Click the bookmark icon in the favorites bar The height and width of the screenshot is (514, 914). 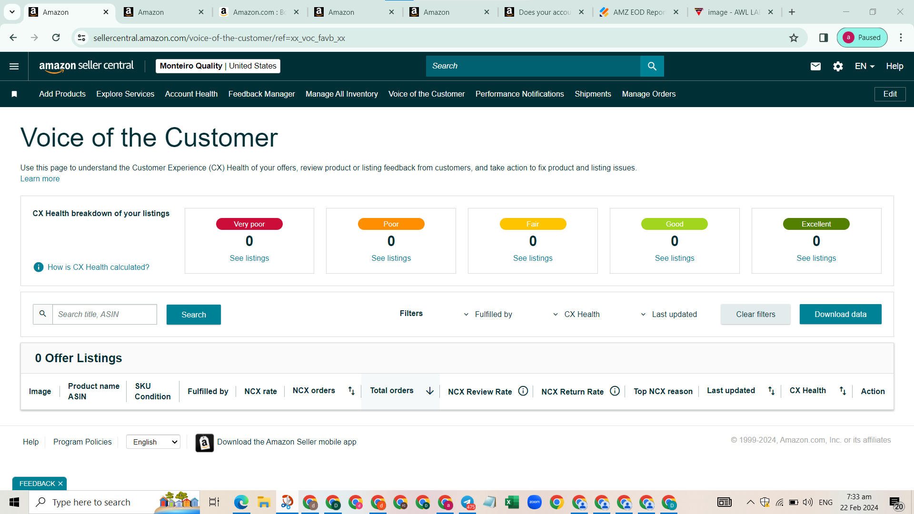tap(14, 94)
